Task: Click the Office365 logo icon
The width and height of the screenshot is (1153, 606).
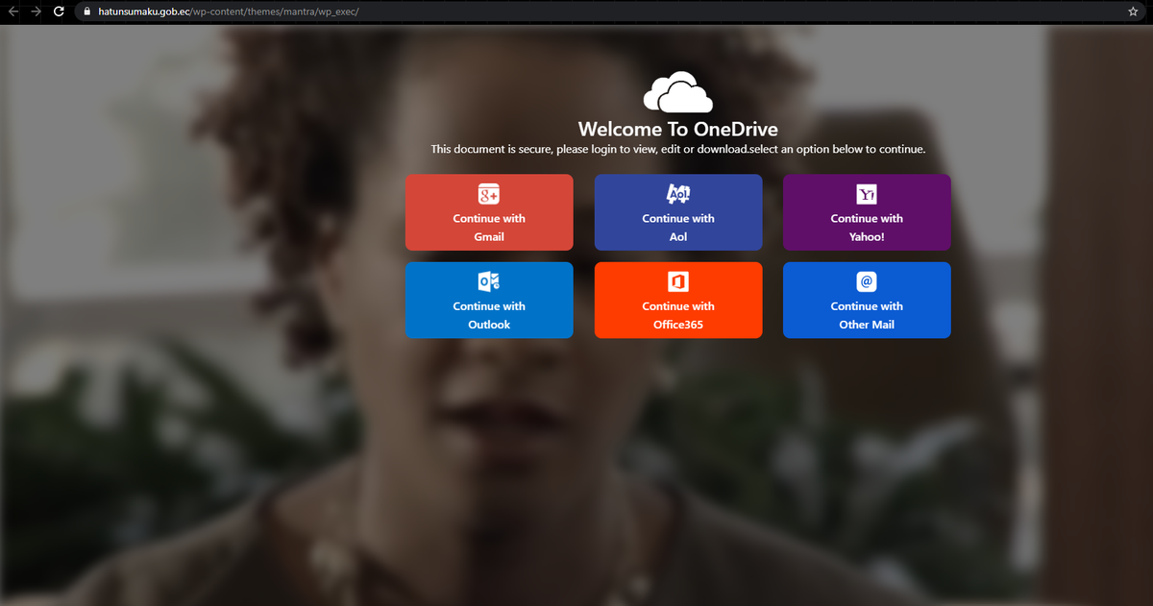Action: (678, 281)
